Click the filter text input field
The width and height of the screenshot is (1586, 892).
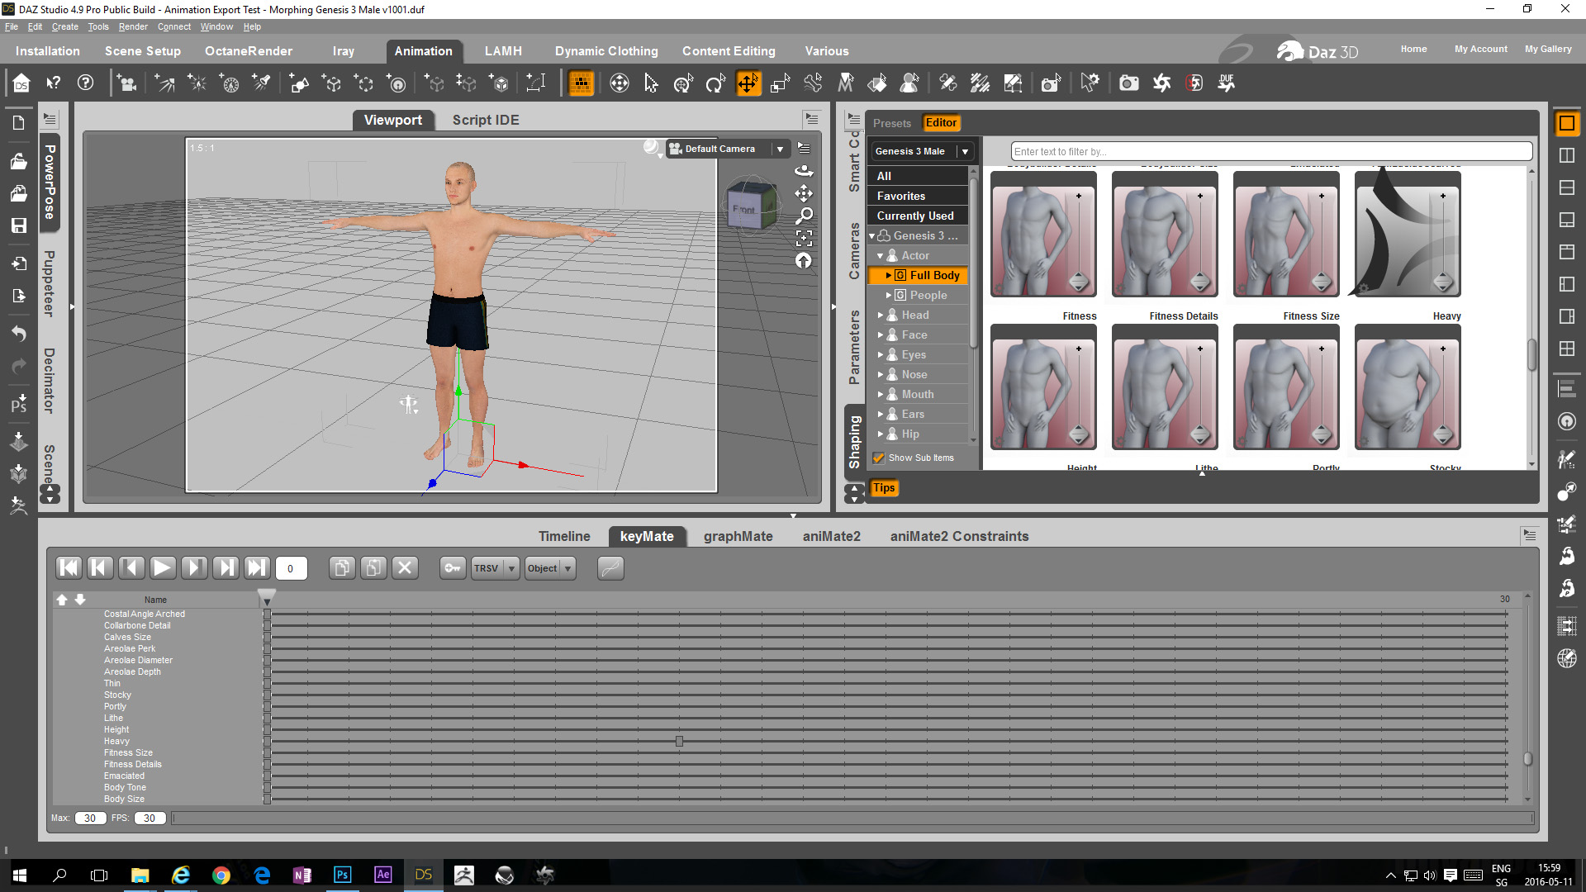(x=1270, y=151)
